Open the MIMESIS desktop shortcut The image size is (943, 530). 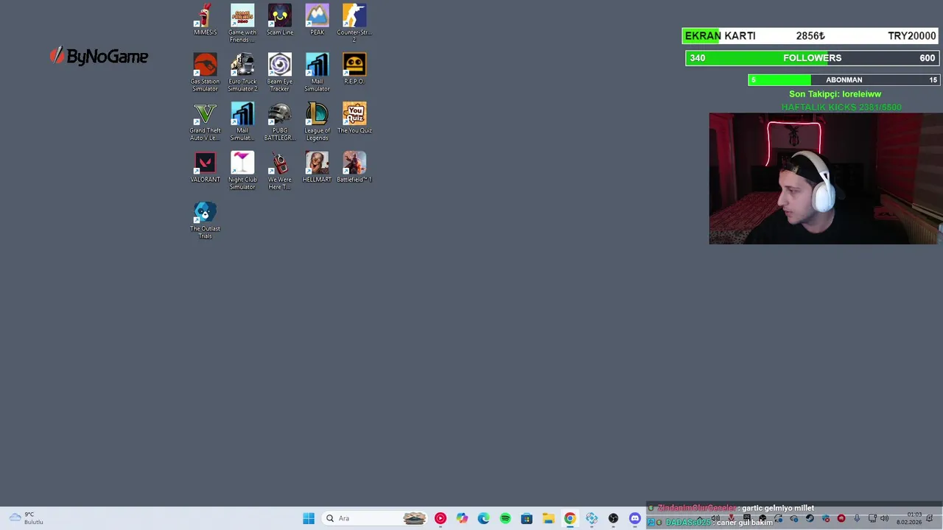(x=205, y=20)
